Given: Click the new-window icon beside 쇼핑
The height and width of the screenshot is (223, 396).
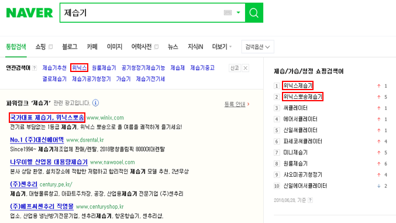Looking at the screenshot, I should (x=50, y=47).
